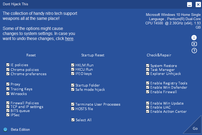Uncheck the HOSTS file checkbox
The width and height of the screenshot is (202, 135).
click(x=73, y=109)
